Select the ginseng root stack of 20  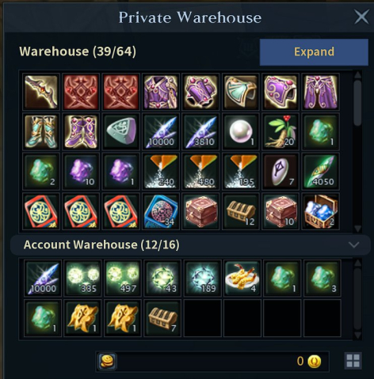click(280, 131)
